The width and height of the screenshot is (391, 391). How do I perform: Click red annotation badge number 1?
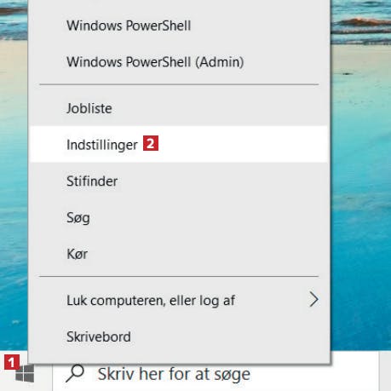(12, 362)
